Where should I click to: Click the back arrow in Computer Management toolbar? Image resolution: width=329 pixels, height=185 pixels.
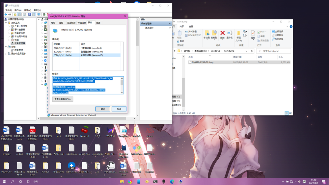coord(6,14)
